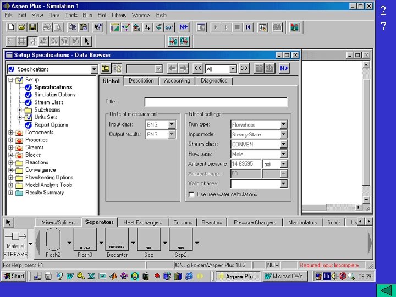Click the Title input field
Screen dimensions: 396x297
click(x=216, y=102)
